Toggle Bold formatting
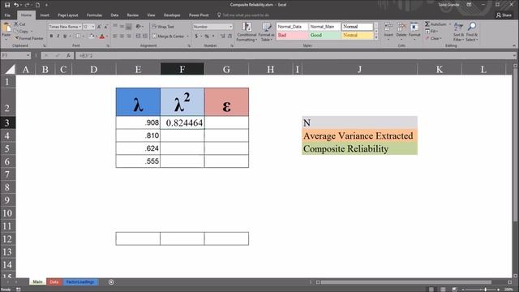The height and width of the screenshot is (292, 519). [51, 36]
